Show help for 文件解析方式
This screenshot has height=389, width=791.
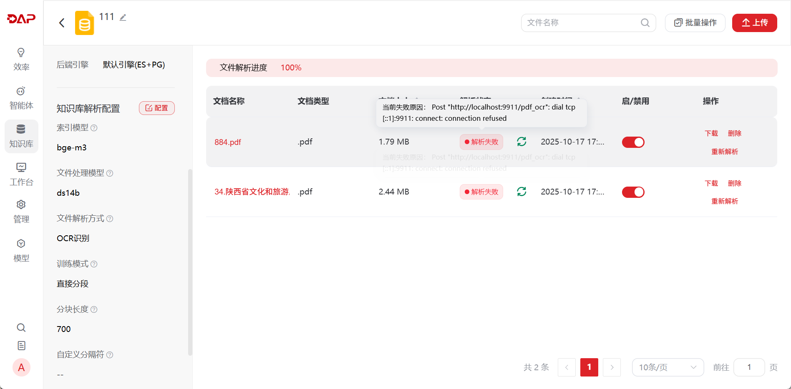coord(110,219)
